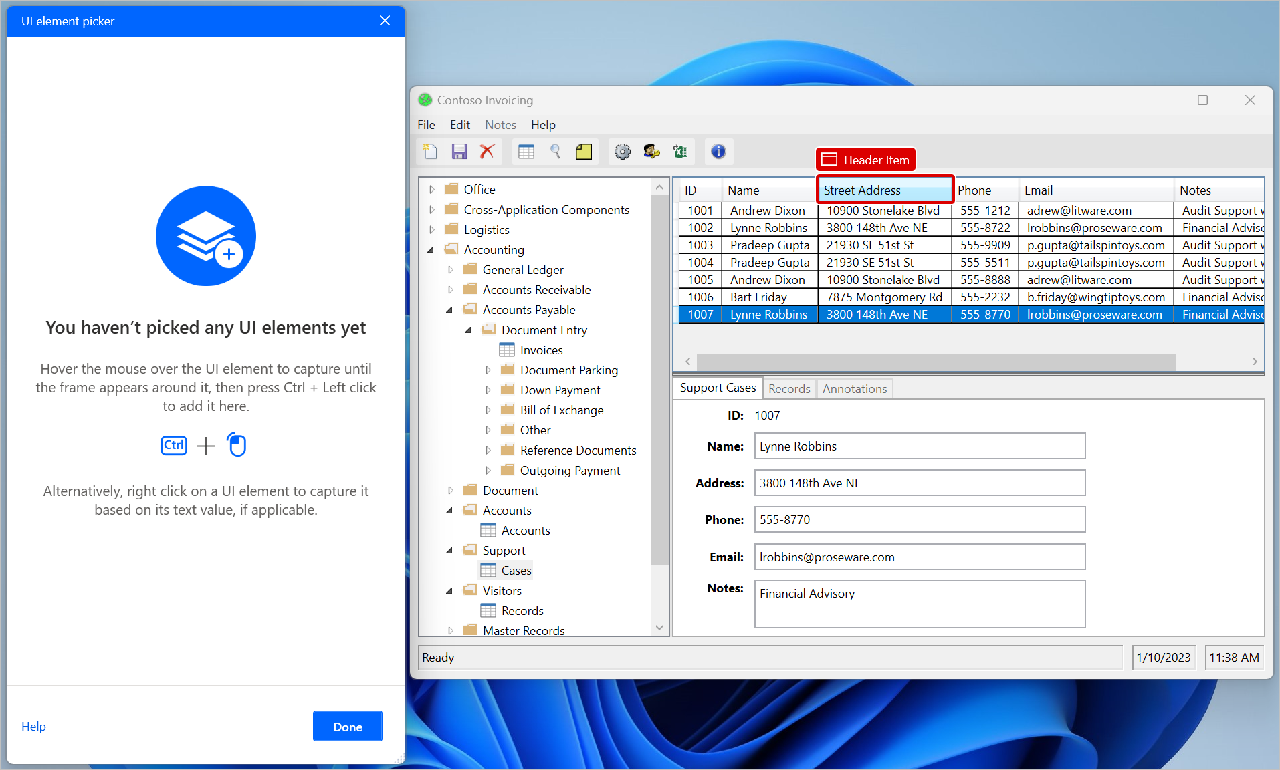Select the Invoices tree item
This screenshot has height=770, width=1280.
[x=541, y=350]
